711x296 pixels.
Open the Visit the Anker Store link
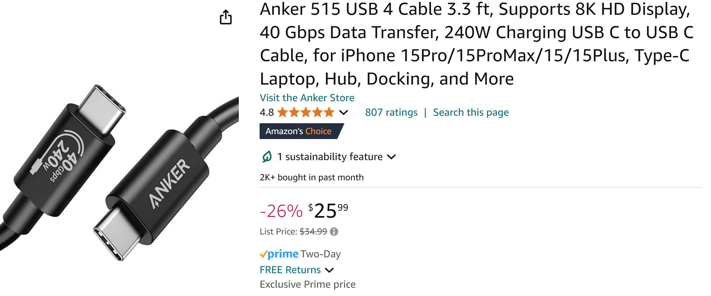click(x=307, y=98)
